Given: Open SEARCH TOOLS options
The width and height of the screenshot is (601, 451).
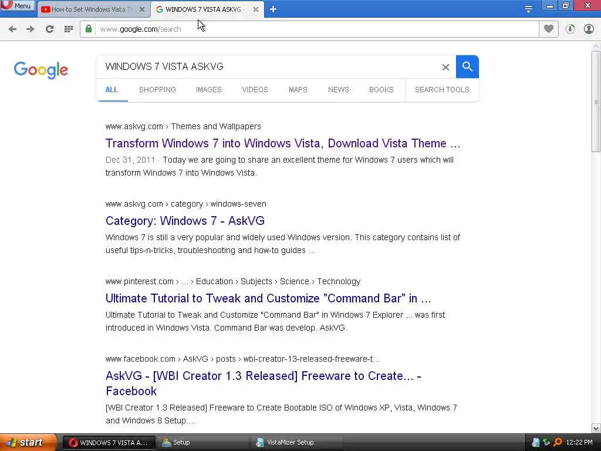Looking at the screenshot, I should click(x=442, y=90).
